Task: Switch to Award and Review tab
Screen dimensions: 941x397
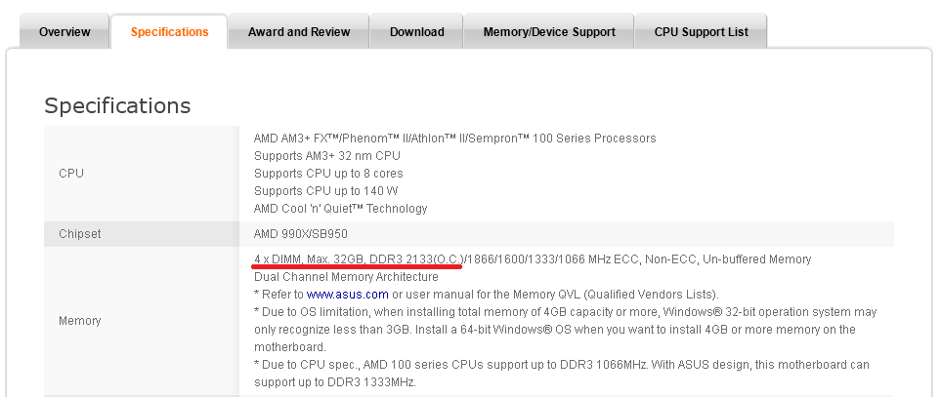Action: [299, 32]
